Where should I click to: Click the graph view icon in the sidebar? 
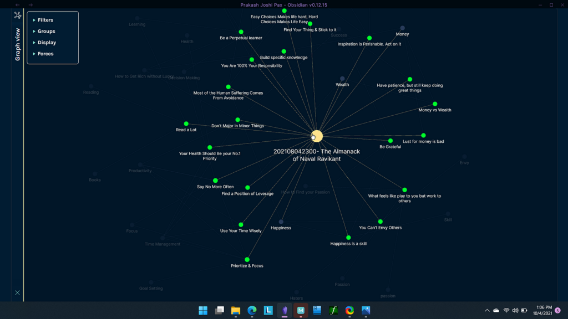pyautogui.click(x=17, y=15)
